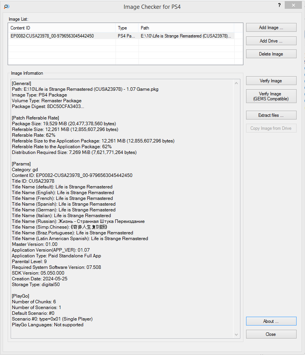
Task: Click 'Title ID: CUSA23978' line
Action: point(33,181)
